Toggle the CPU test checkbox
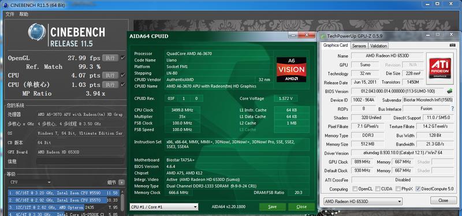This screenshot has width=462, height=216. pos(123,76)
